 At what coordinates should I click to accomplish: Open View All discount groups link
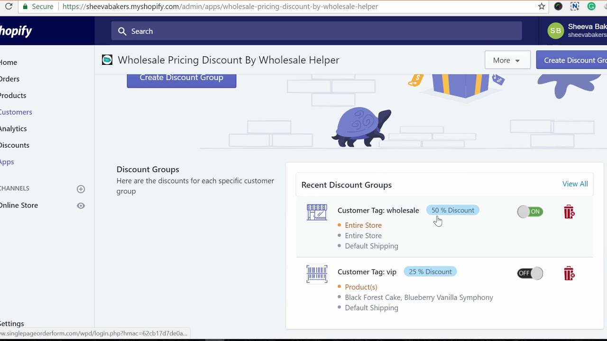pyautogui.click(x=575, y=184)
